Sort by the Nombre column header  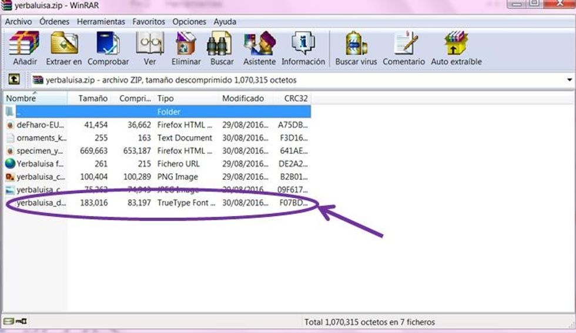[35, 99]
